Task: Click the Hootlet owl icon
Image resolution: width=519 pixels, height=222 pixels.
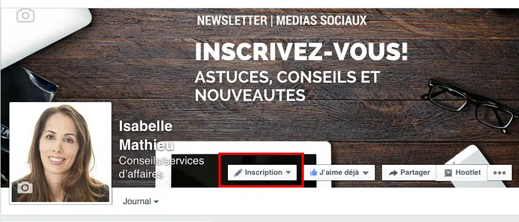Action: (448, 173)
